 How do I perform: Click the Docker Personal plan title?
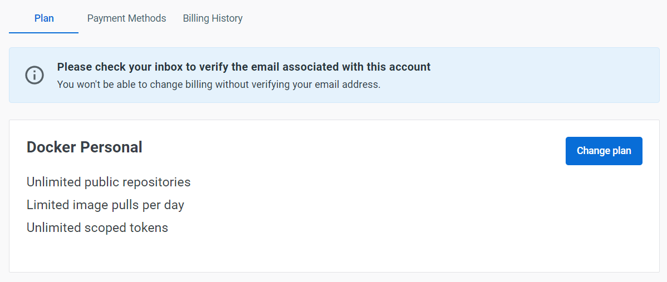point(84,147)
